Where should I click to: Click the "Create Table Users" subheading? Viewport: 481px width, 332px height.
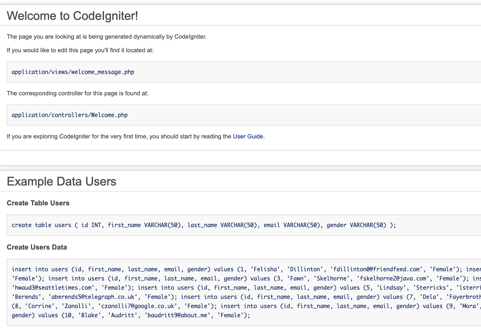pyautogui.click(x=38, y=203)
